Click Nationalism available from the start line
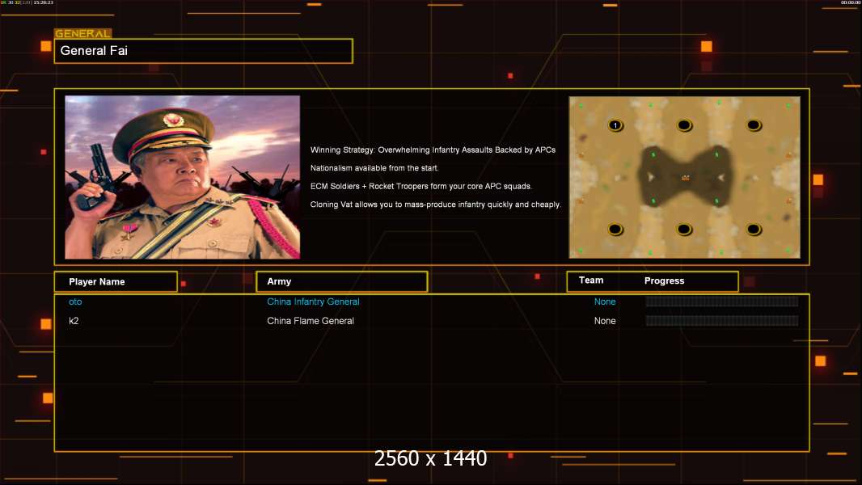Viewport: 862px width, 485px height. tap(374, 168)
